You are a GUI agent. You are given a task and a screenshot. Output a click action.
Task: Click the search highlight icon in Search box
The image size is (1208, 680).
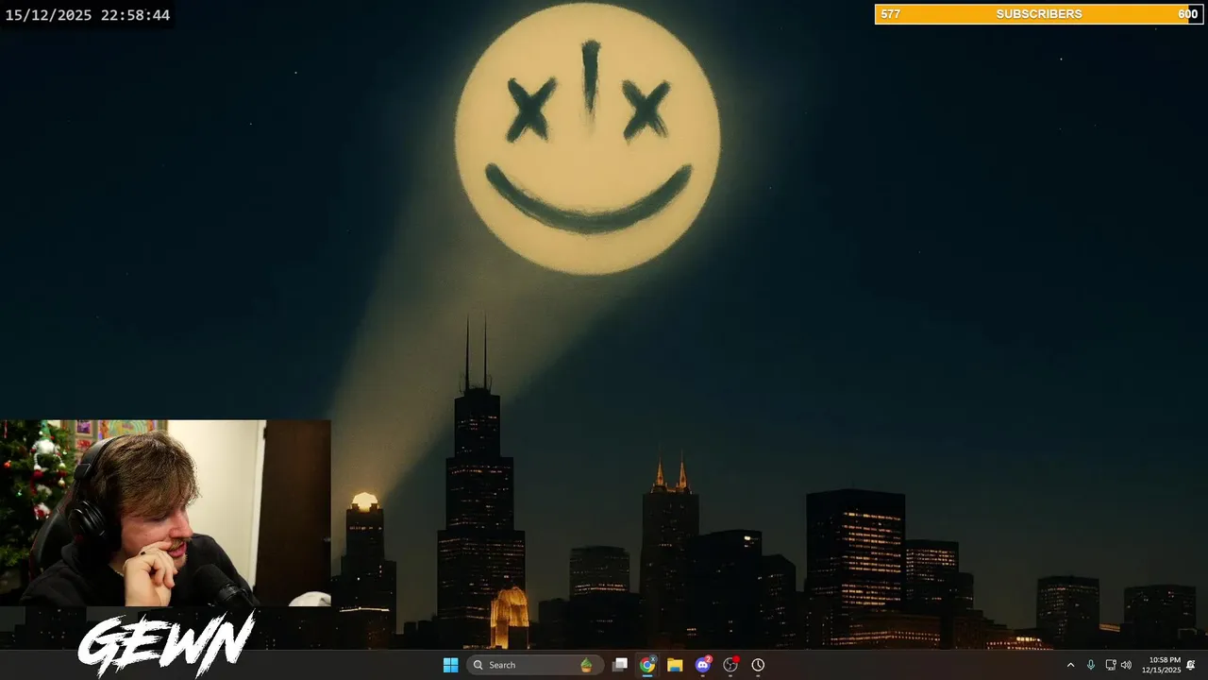[586, 665]
